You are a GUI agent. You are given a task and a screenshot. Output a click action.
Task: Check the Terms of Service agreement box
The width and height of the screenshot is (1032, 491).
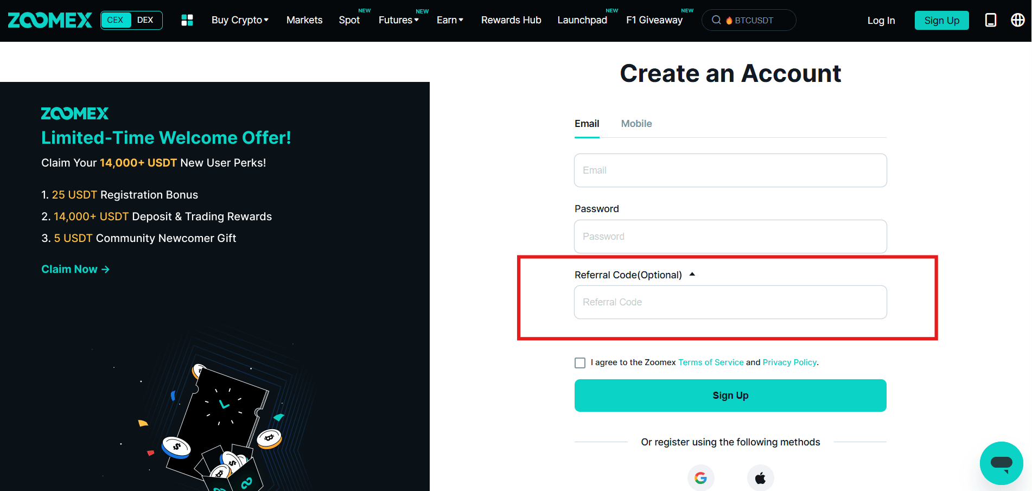click(x=580, y=362)
